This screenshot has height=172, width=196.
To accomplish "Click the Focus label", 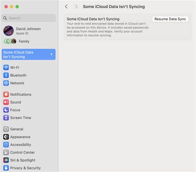I will pyautogui.click(x=15, y=110).
